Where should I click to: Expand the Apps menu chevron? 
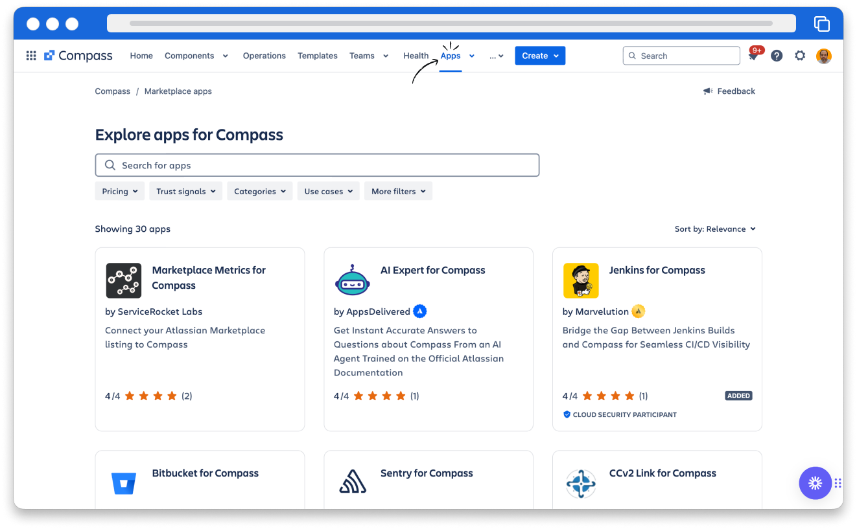click(472, 56)
